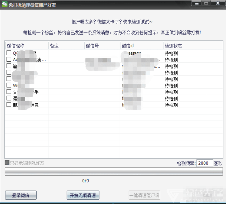This screenshot has height=204, width=226.
Task: Sort by 微信昵称 column header
Action: pyautogui.click(x=27, y=46)
